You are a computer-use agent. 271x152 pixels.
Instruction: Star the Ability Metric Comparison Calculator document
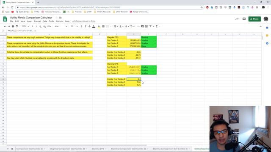[x=56, y=18]
